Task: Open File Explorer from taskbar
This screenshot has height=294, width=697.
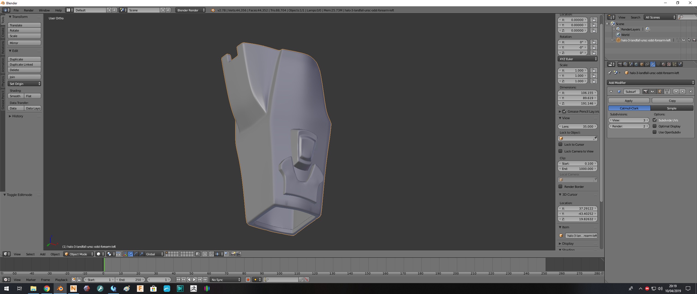Action: (x=33, y=289)
